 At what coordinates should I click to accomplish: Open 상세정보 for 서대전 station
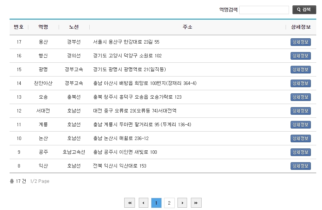[301, 111]
